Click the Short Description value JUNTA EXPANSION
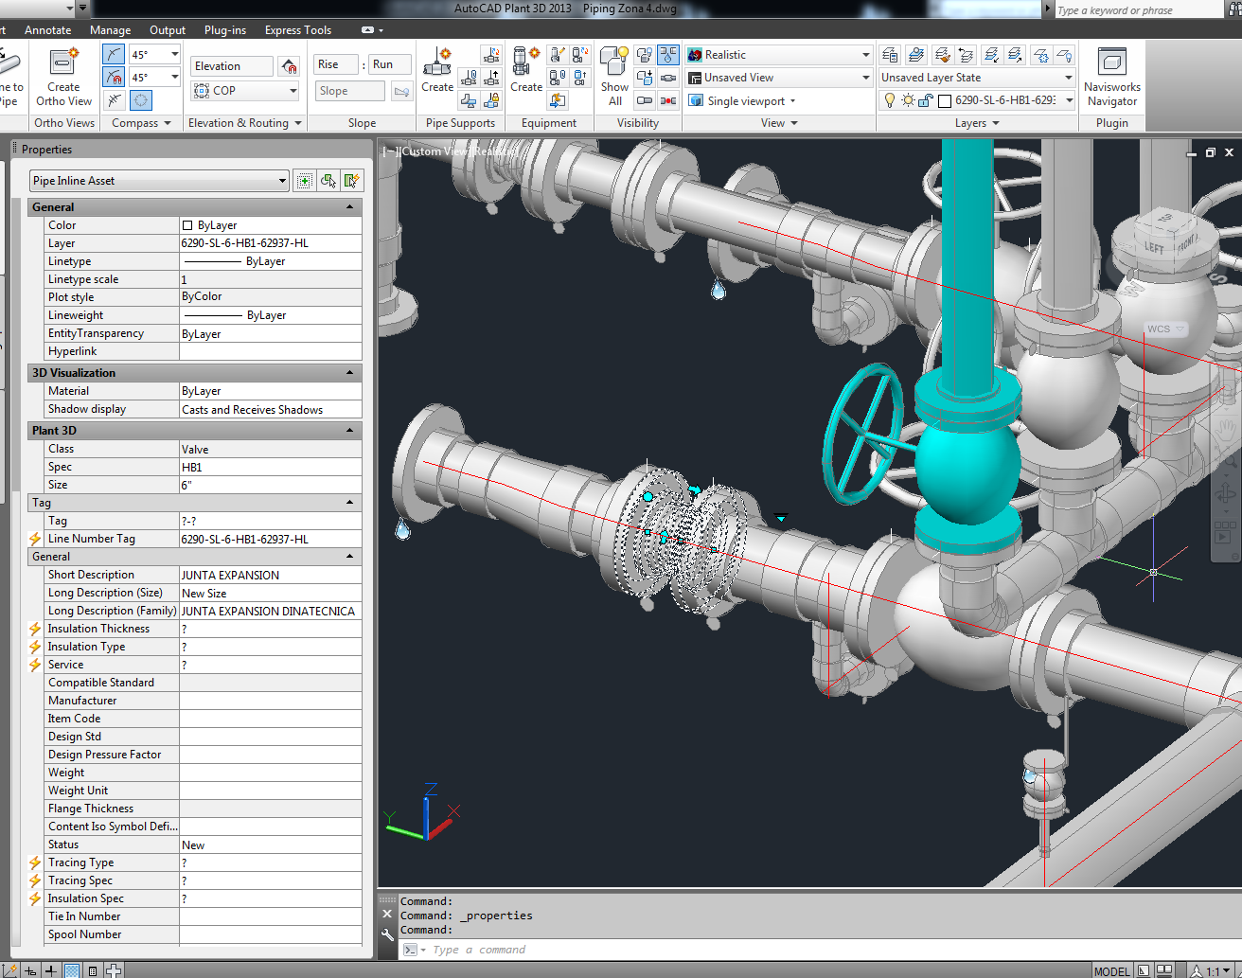Image resolution: width=1242 pixels, height=978 pixels. click(230, 575)
